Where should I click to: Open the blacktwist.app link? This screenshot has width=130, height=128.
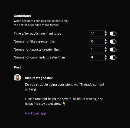[35, 113]
